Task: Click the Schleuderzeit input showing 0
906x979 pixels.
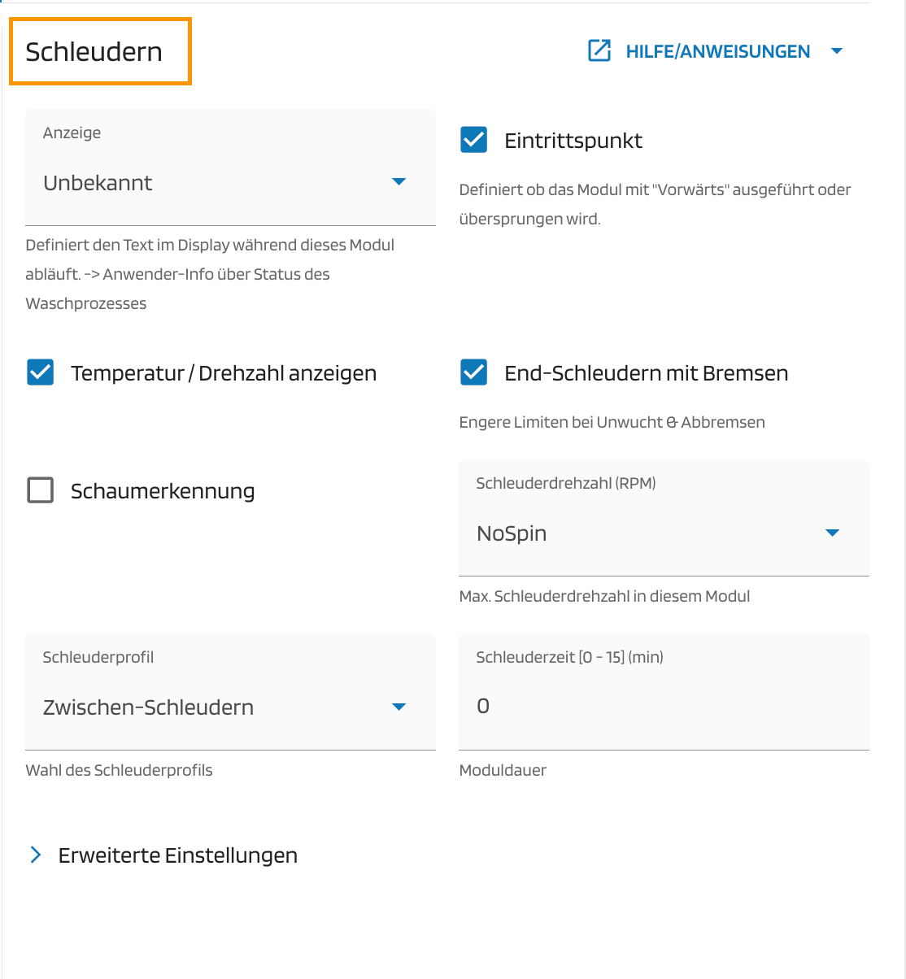Action: pyautogui.click(x=664, y=706)
